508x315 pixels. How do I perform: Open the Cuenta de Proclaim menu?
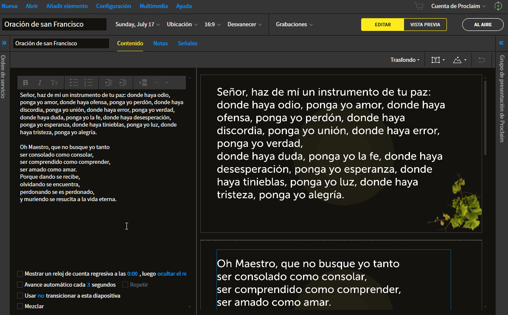(458, 6)
